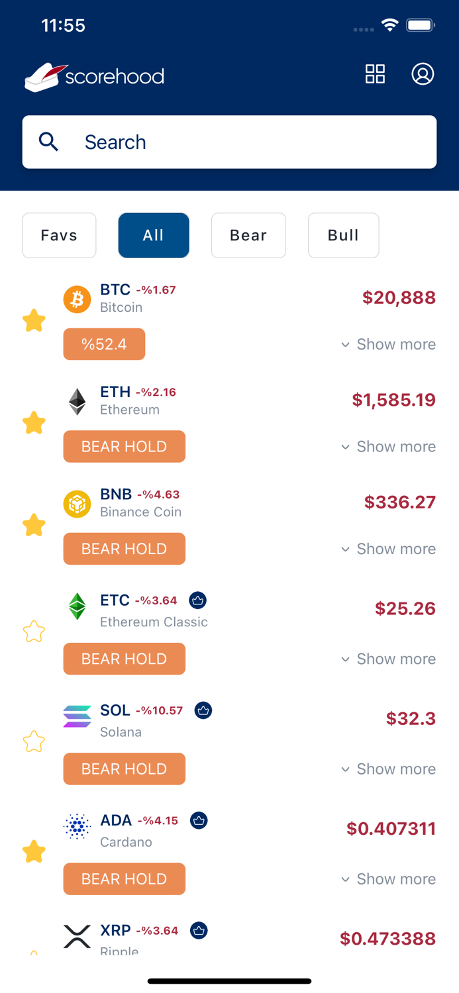Click the %52.4 score badge on Bitcoin
Image resolution: width=459 pixels, height=993 pixels.
(x=104, y=344)
